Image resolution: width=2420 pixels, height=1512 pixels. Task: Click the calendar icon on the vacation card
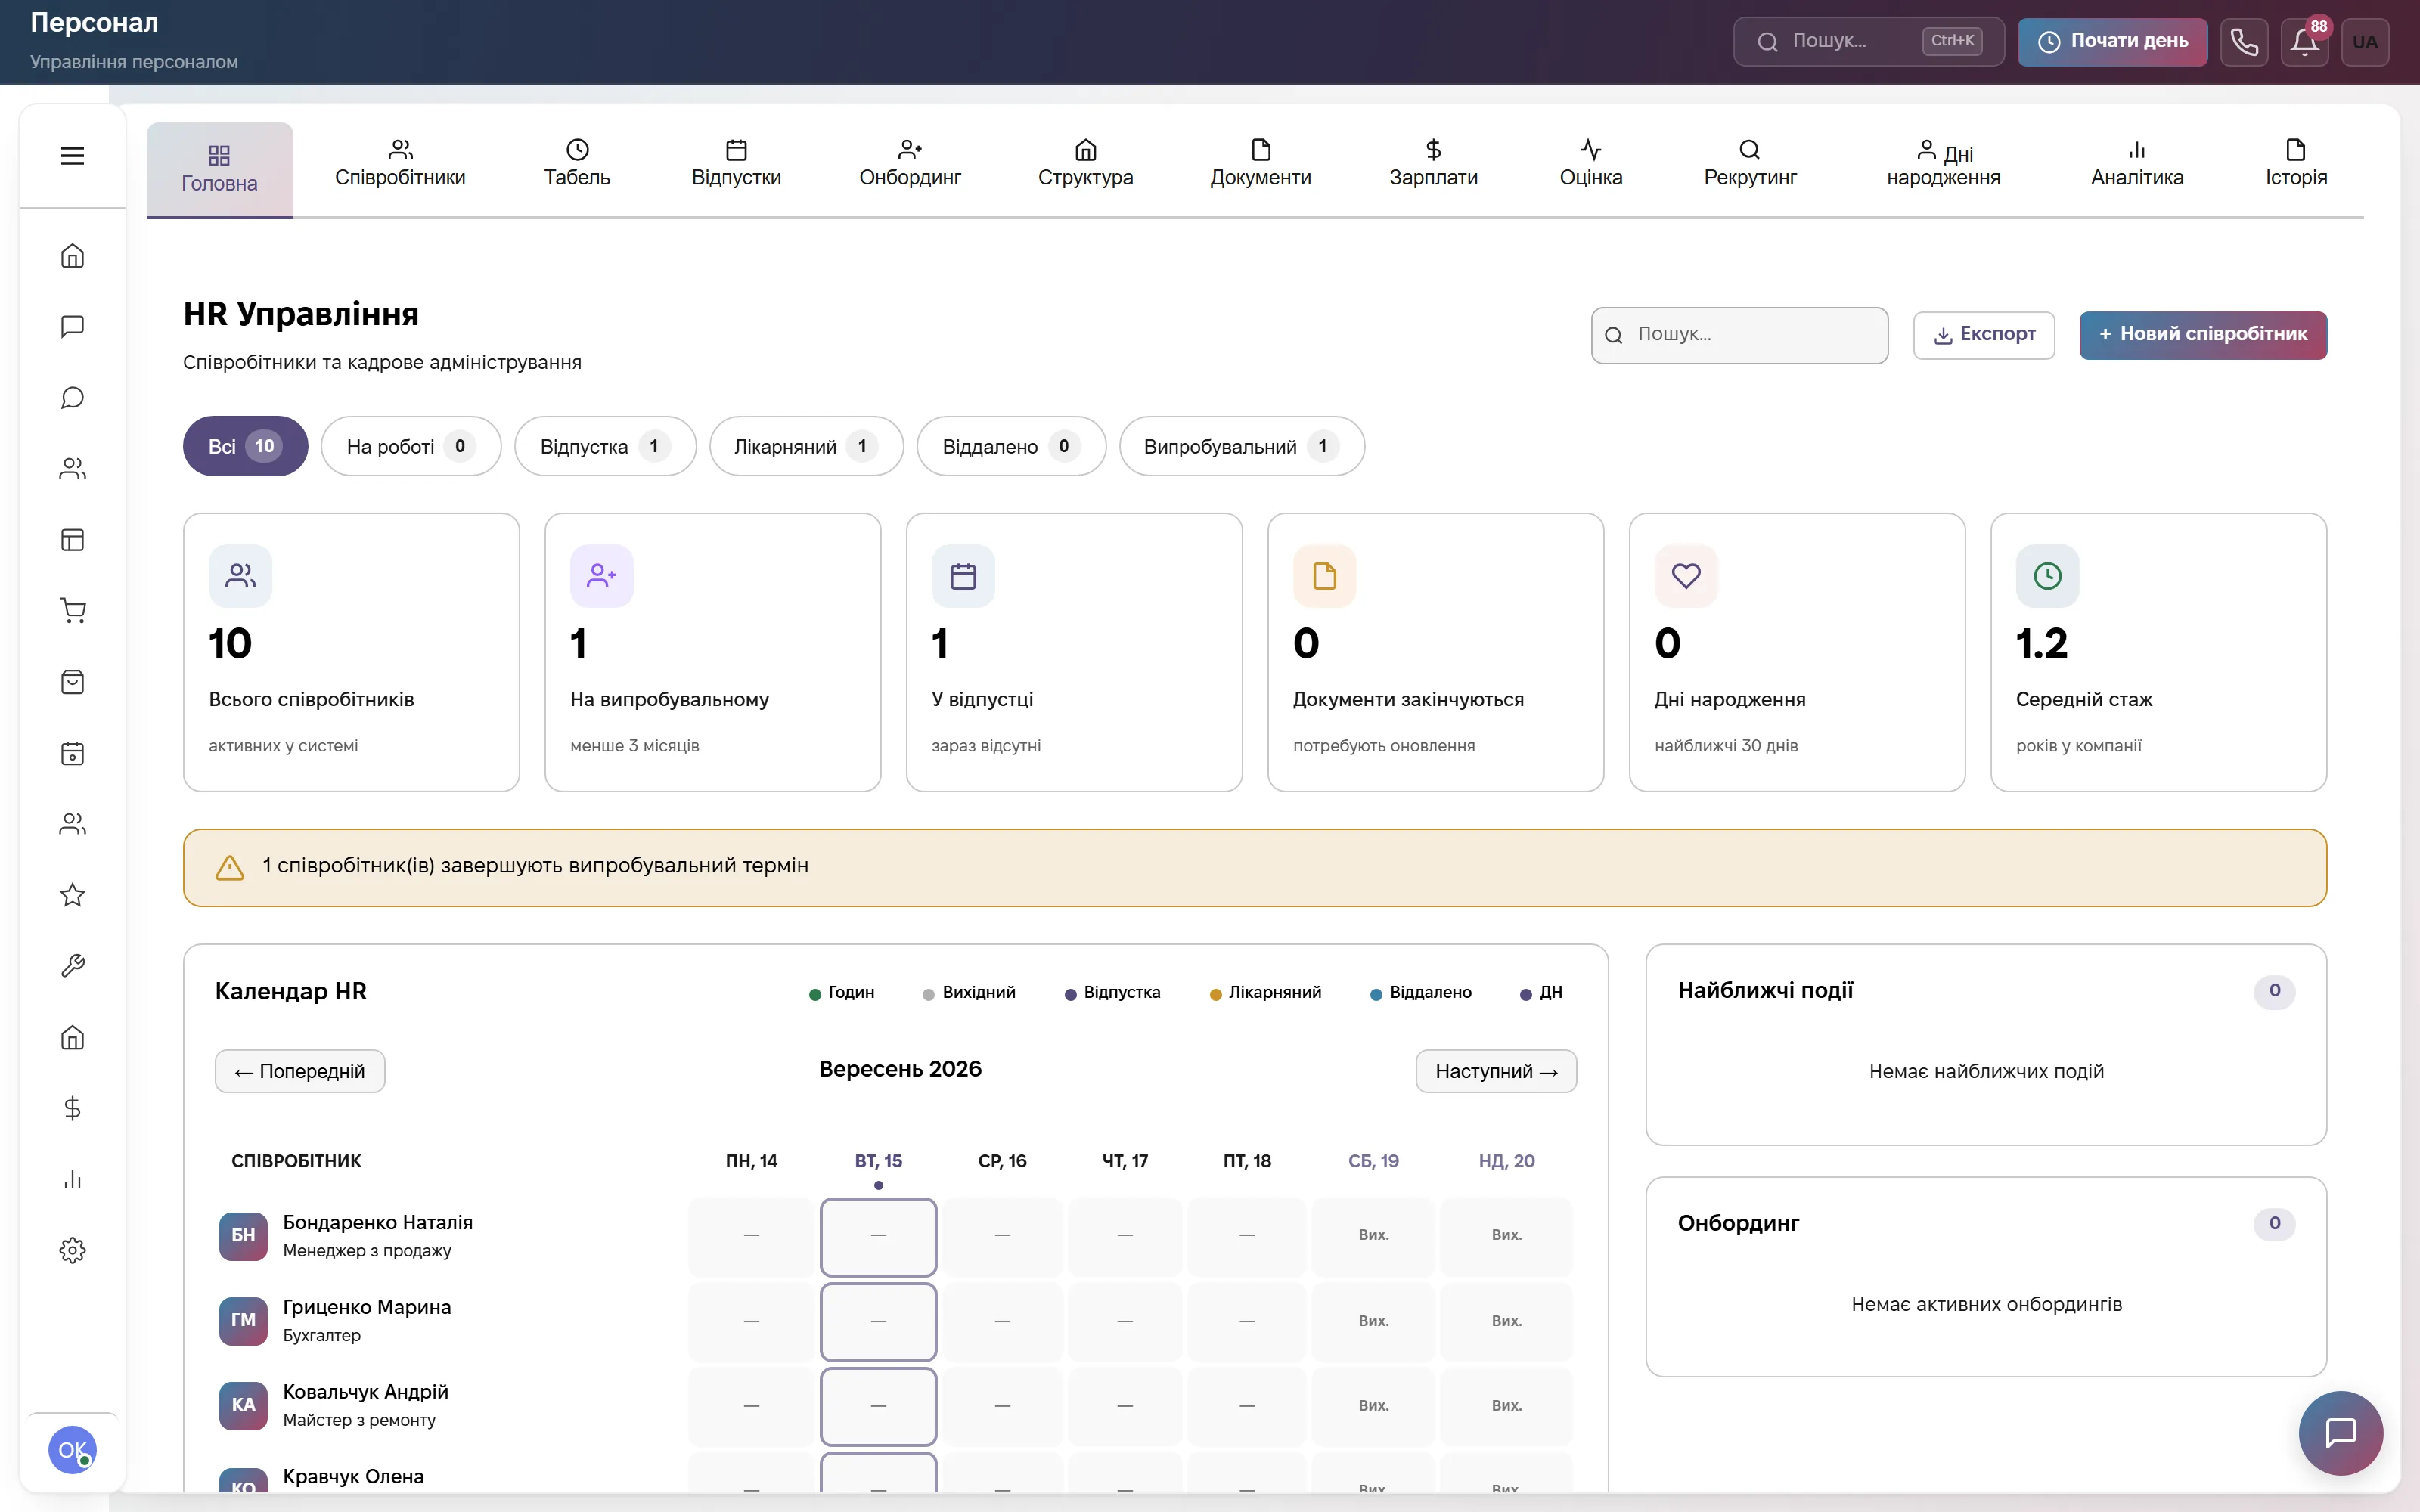coord(963,576)
